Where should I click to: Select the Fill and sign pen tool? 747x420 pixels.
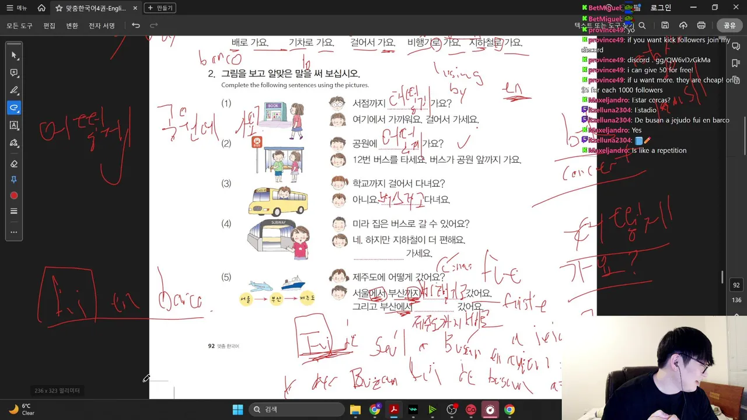coord(14,143)
